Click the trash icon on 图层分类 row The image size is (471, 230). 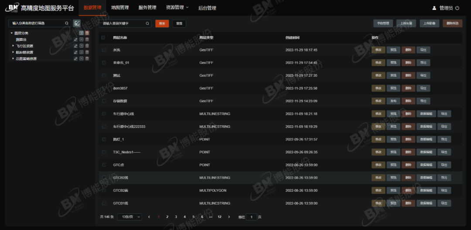[x=87, y=33]
